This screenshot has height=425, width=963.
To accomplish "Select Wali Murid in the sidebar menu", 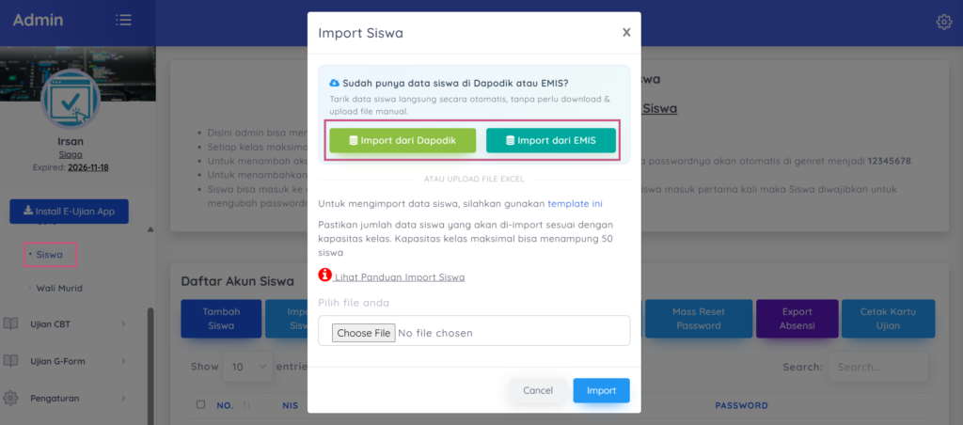I will point(59,288).
